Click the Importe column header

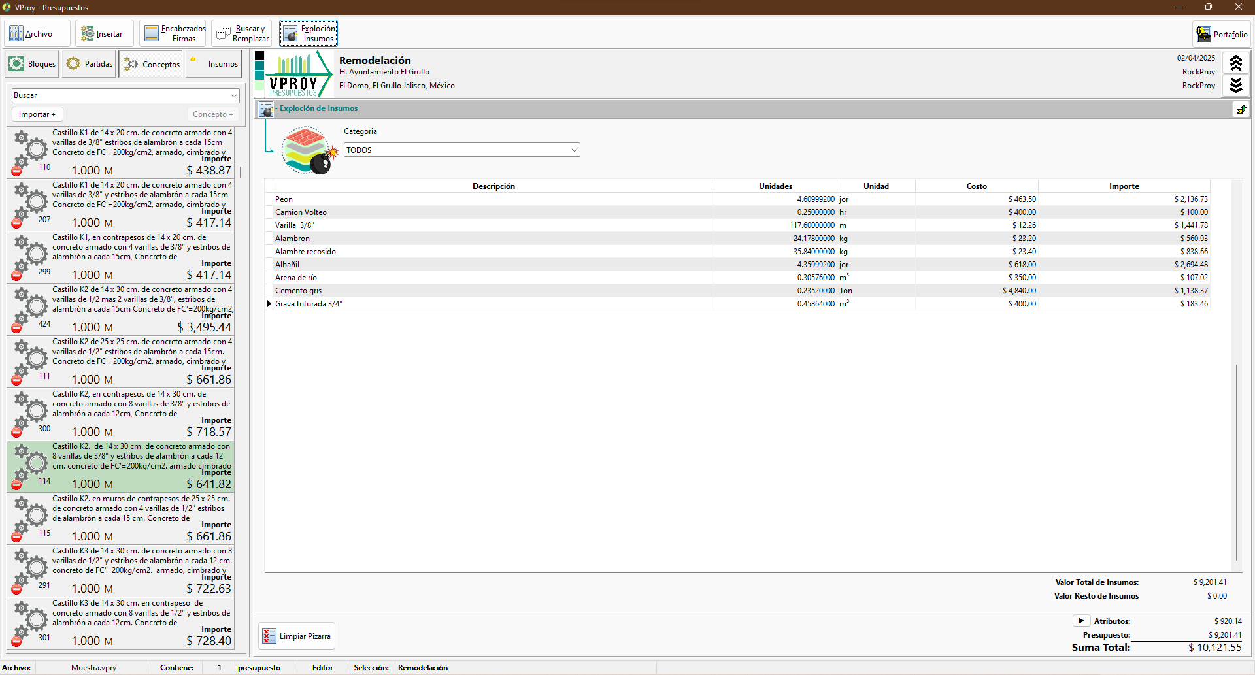coord(1124,186)
